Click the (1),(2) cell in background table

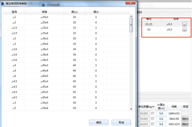coord(149,24)
